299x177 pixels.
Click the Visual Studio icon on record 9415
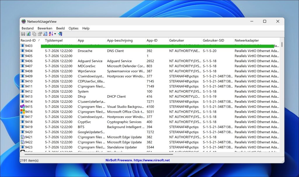pyautogui.click(x=22, y=107)
